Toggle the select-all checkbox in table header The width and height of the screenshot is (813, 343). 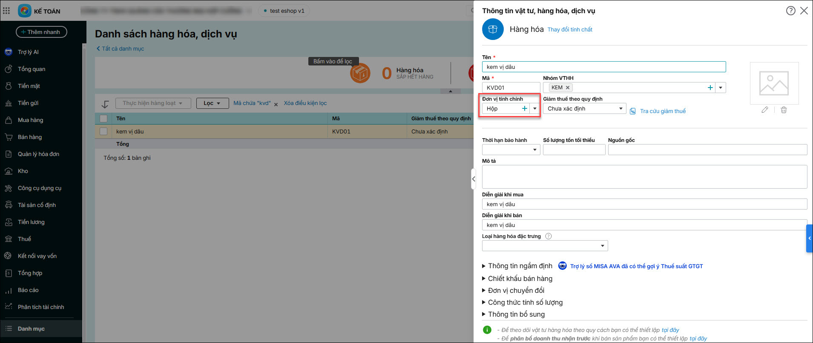[x=103, y=119]
